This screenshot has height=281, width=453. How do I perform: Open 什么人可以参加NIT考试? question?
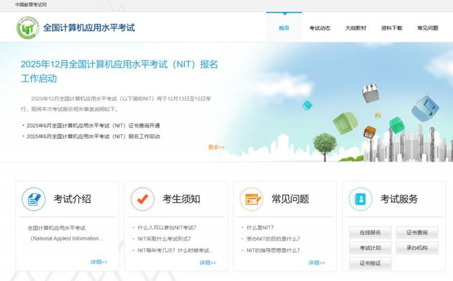point(167,228)
